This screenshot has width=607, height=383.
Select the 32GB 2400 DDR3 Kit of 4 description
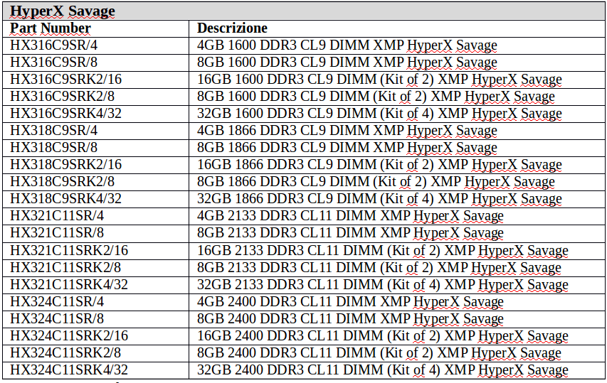[x=382, y=370]
